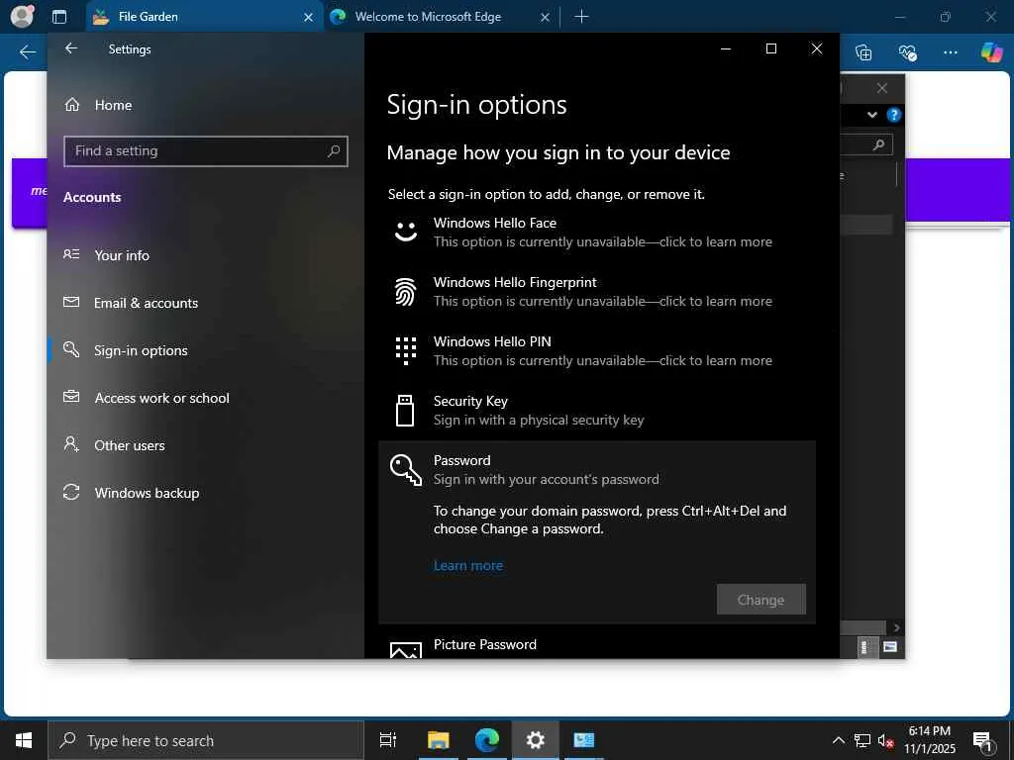Click the Edge browser back arrow
Image resolution: width=1014 pixels, height=760 pixels.
point(27,52)
